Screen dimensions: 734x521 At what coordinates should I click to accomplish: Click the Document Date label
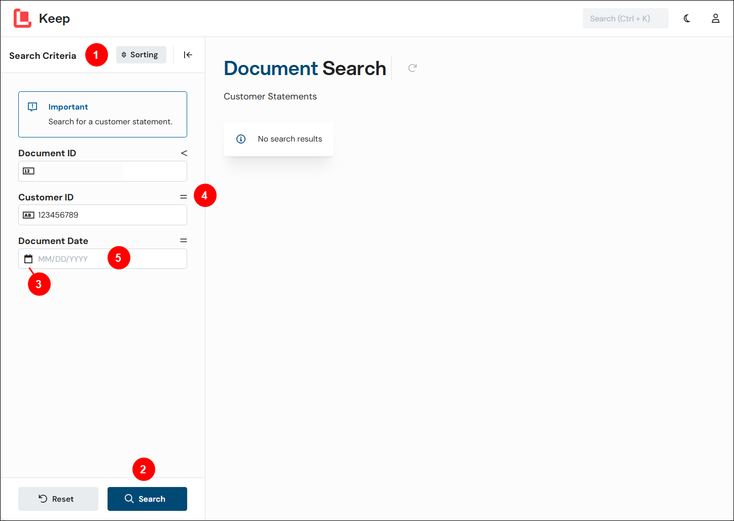[53, 241]
